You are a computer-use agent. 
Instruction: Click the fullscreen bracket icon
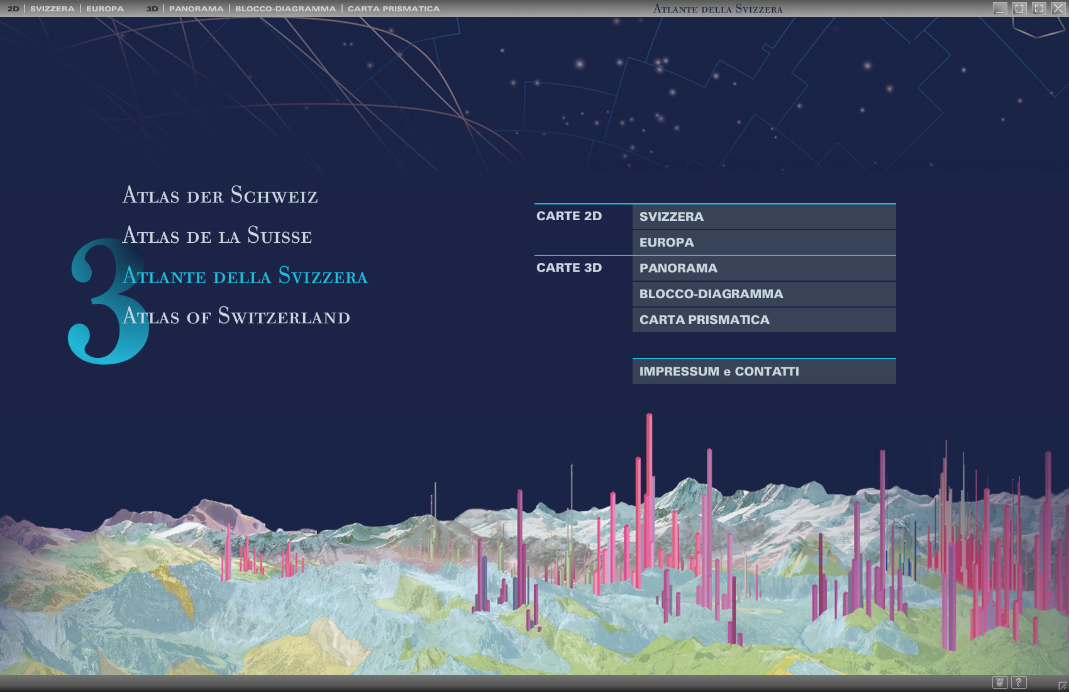pos(1039,8)
